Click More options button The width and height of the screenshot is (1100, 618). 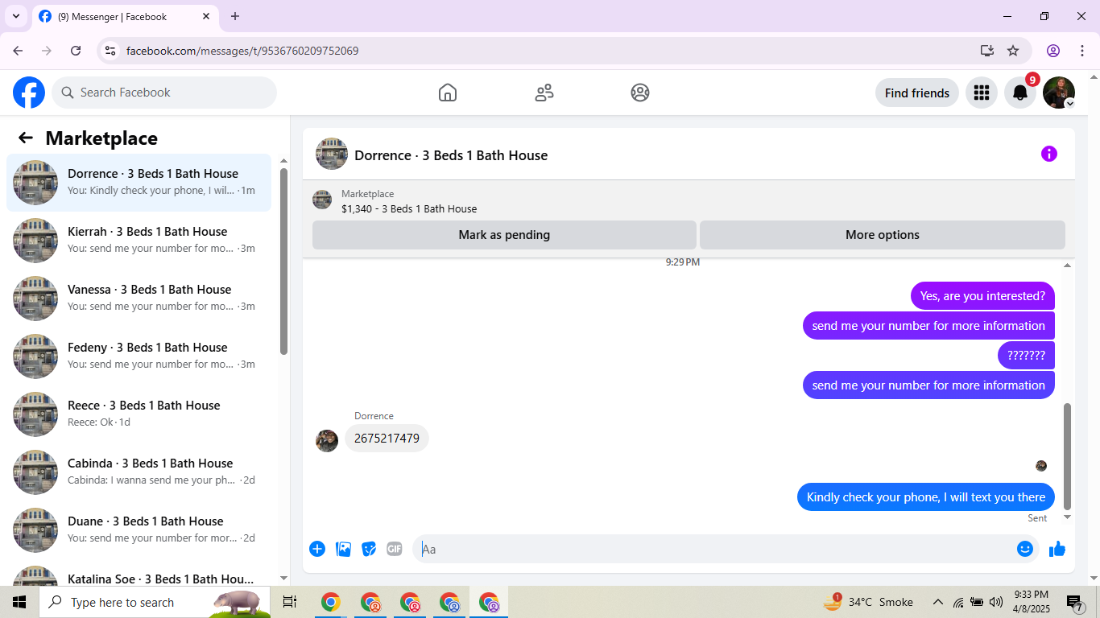[x=883, y=235]
